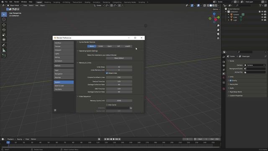
Task: Select the Move tool in viewport toolbar
Action: click(4, 25)
